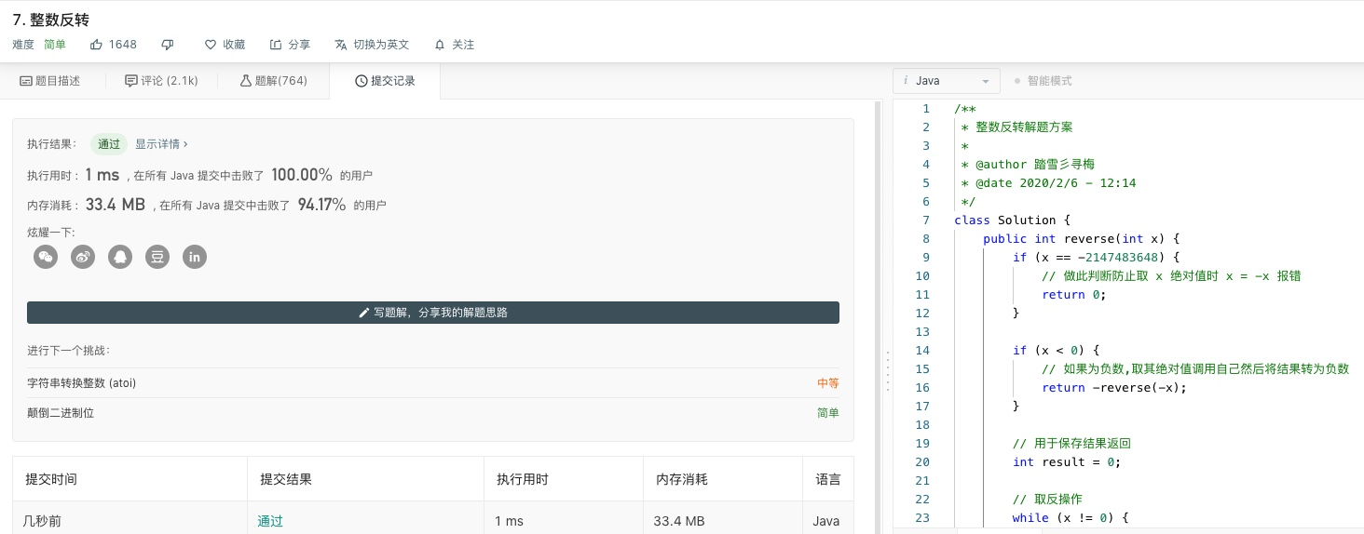Click the thumbs-down dislike icon

[x=168, y=45]
